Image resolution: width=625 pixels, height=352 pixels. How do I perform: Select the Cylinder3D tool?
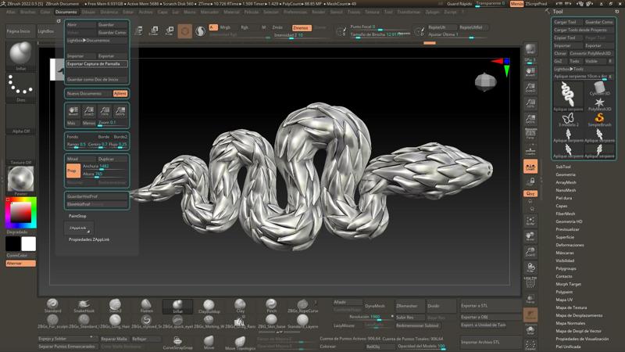(599, 88)
